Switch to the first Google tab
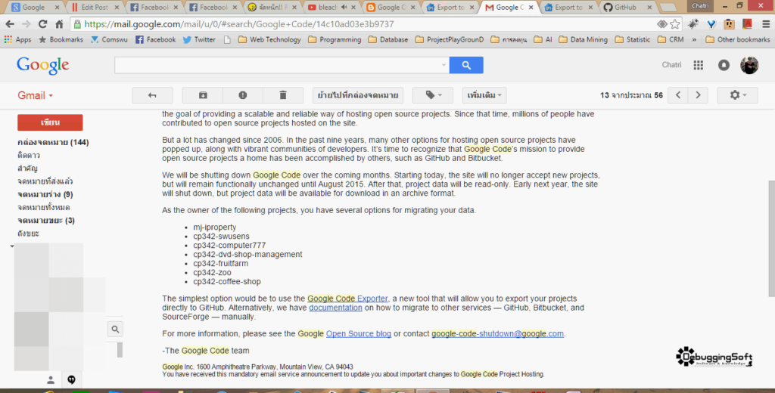The width and height of the screenshot is (775, 393). (x=33, y=8)
